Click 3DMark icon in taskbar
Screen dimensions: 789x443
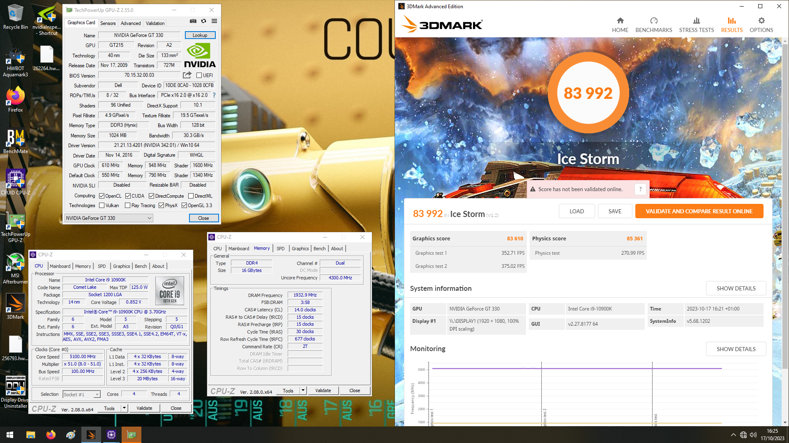coord(91,435)
